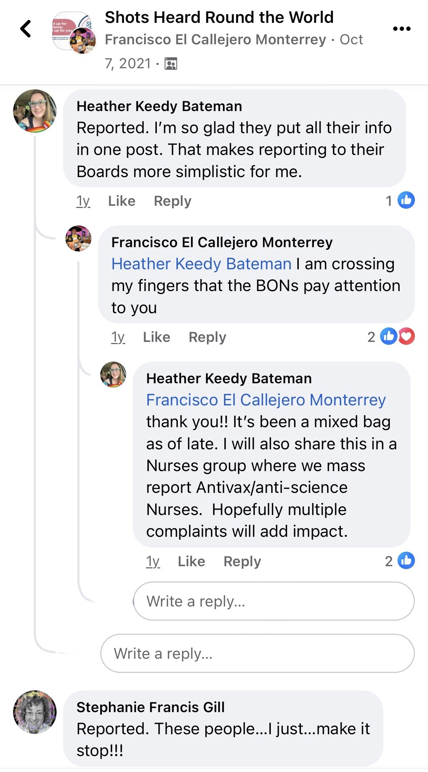Open the blue Francisco El Callejero Monterrey mention
Viewport: 428px width, 772px height.
(266, 400)
